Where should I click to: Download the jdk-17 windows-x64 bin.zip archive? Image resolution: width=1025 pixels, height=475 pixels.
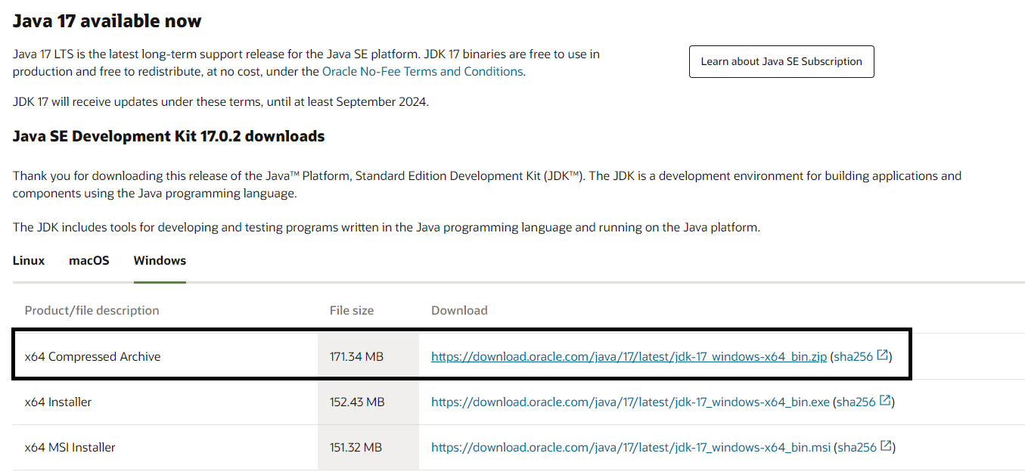click(x=629, y=356)
